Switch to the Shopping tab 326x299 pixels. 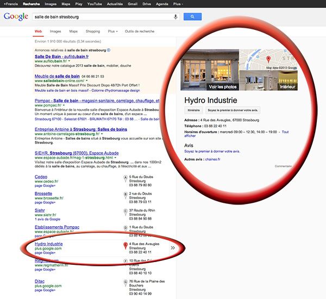click(x=93, y=32)
